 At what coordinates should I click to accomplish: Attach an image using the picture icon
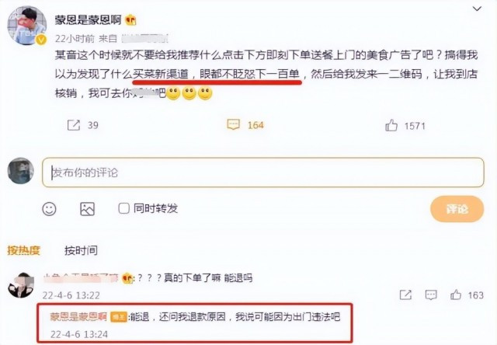[87, 209]
